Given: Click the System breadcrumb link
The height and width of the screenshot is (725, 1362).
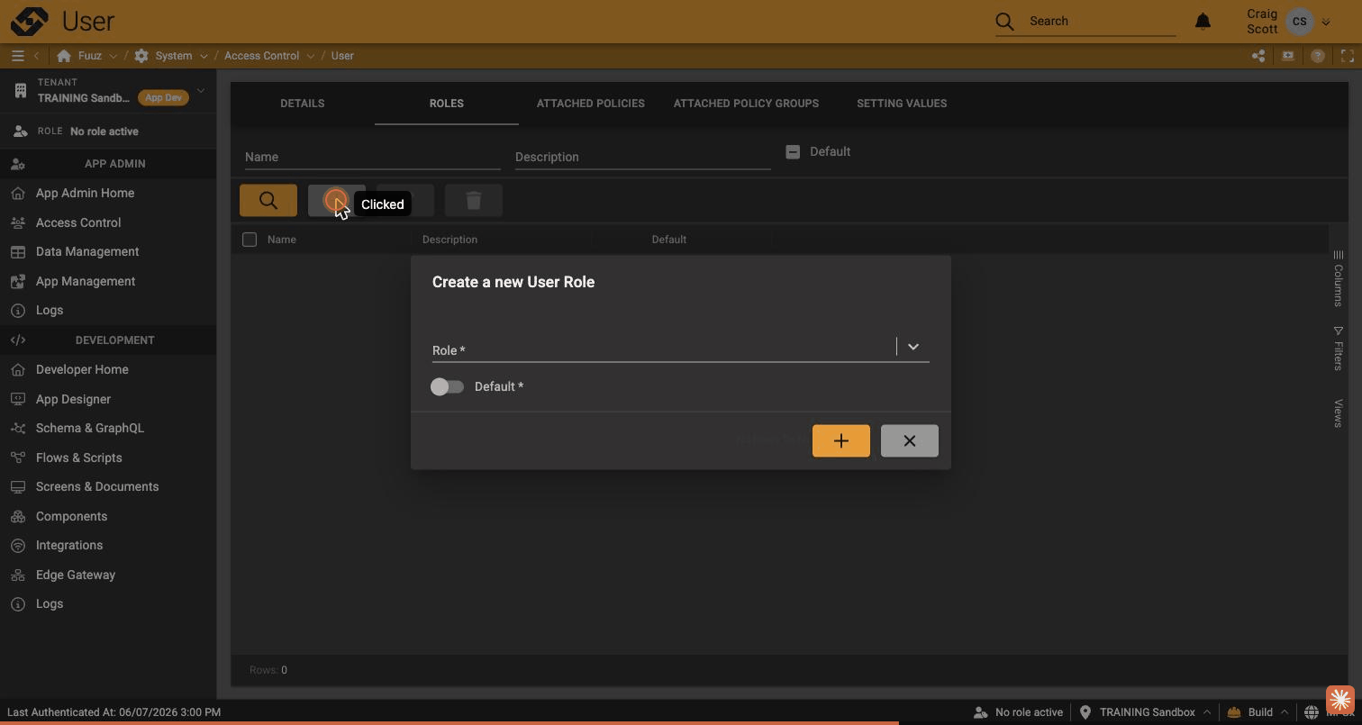Looking at the screenshot, I should tap(173, 56).
